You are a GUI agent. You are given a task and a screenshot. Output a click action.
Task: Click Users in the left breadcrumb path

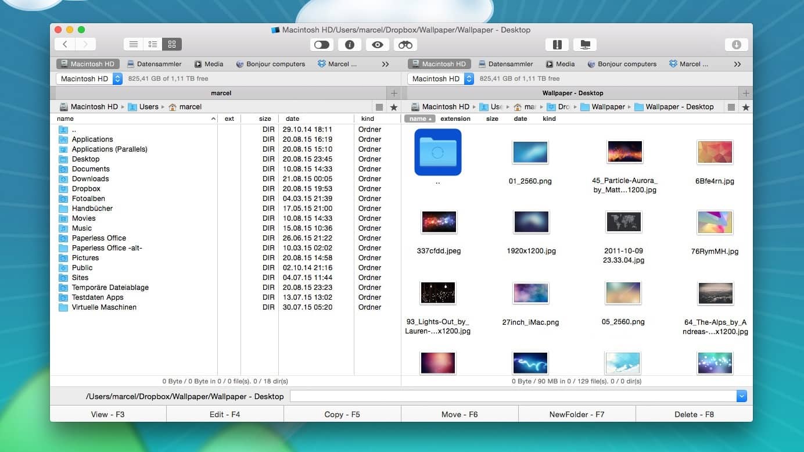tap(143, 107)
